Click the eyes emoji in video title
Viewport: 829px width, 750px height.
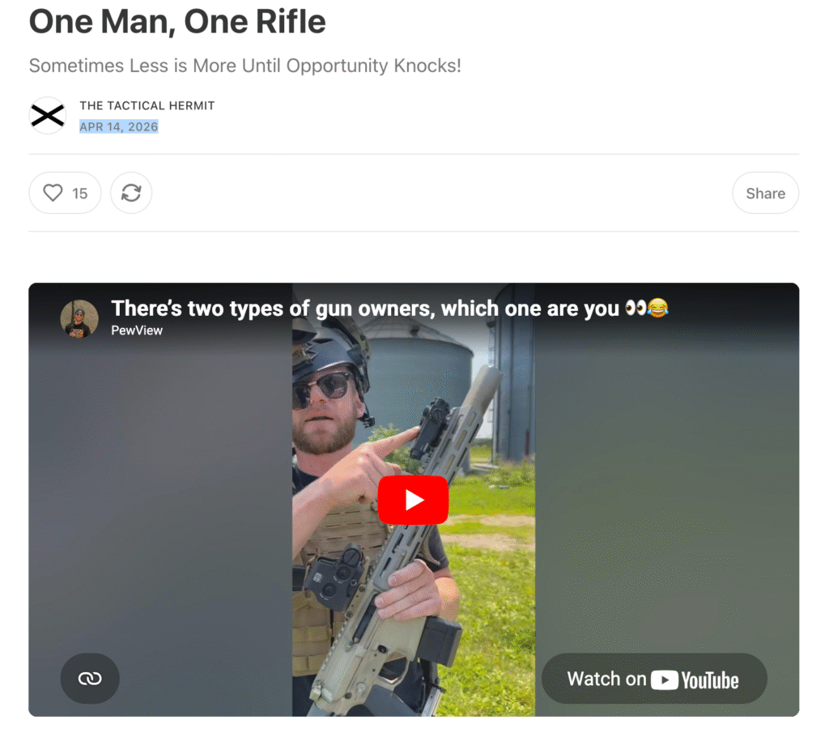(x=636, y=307)
